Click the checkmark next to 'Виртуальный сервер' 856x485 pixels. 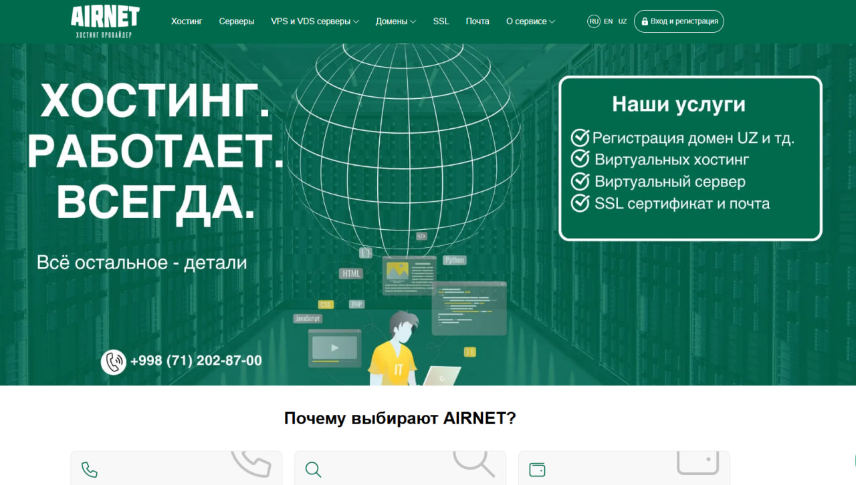tap(579, 181)
